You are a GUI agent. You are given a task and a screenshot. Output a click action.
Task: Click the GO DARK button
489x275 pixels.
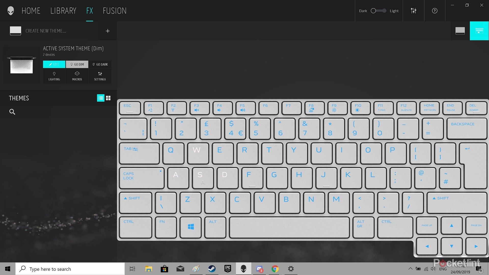tap(100, 64)
